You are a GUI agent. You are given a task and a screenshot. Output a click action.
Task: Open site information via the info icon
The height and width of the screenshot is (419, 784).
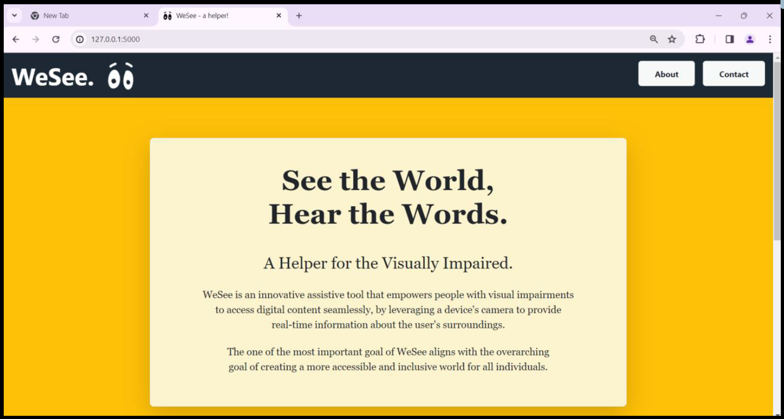[x=80, y=39]
